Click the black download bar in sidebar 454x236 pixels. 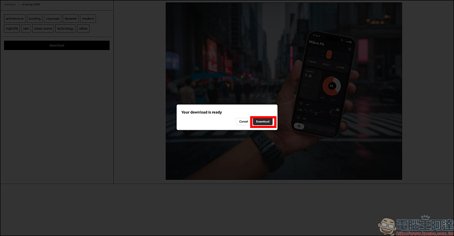coord(57,45)
